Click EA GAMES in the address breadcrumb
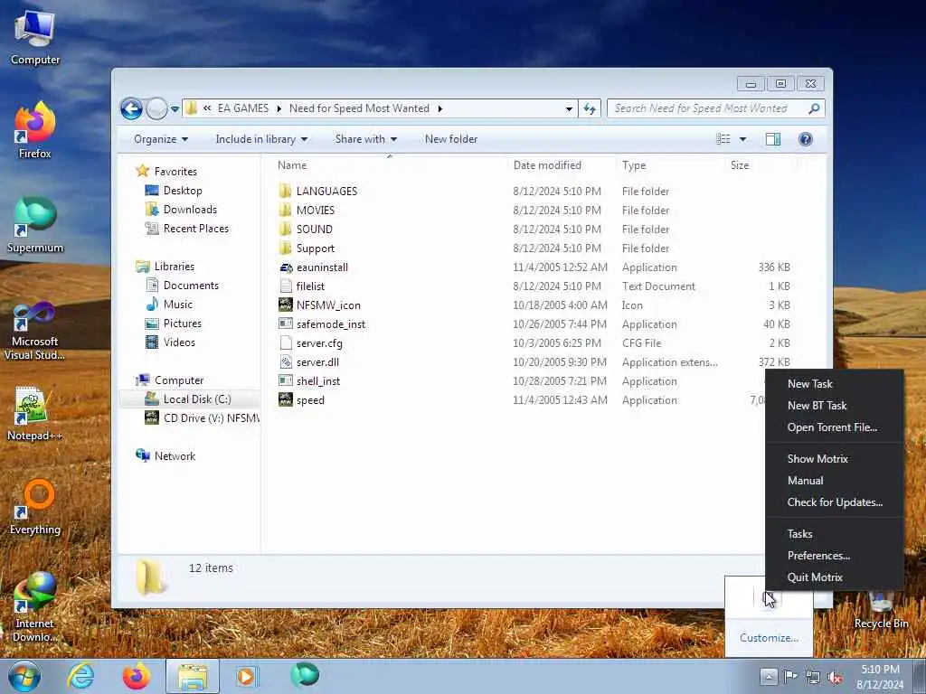 click(x=242, y=108)
